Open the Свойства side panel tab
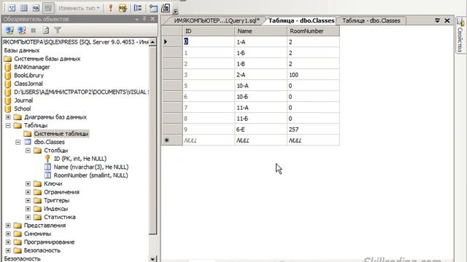467x262 pixels. 460,35
